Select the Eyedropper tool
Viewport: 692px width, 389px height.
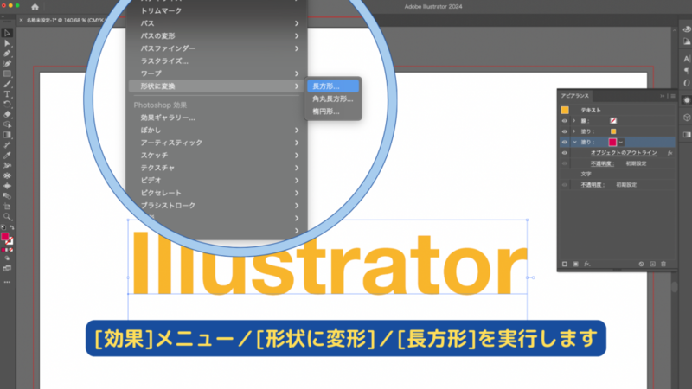(7, 156)
